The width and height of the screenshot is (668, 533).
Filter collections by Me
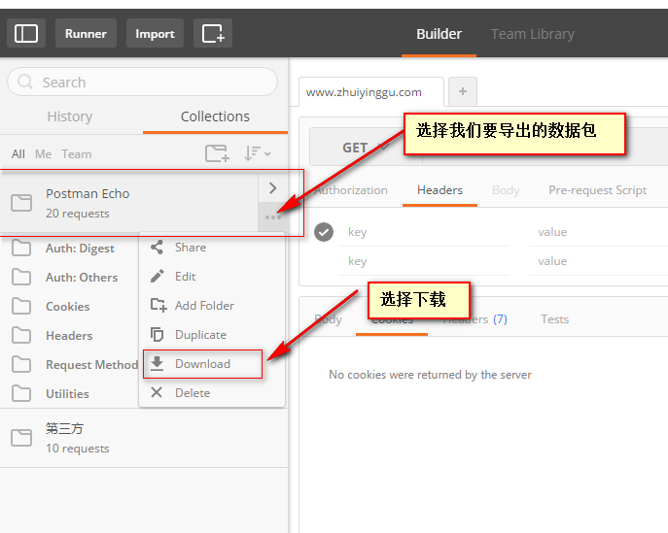[43, 154]
